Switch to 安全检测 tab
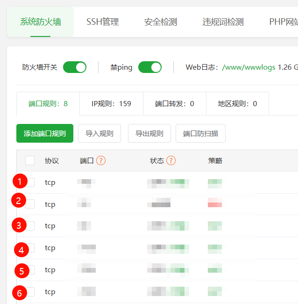298x304 pixels. (161, 22)
